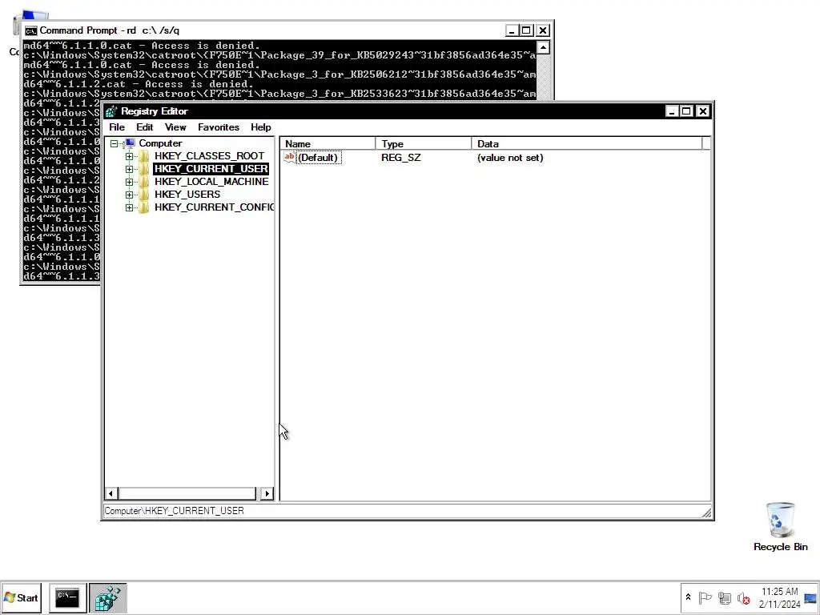Sort by the Name column header
This screenshot has width=820, height=615.
[328, 144]
